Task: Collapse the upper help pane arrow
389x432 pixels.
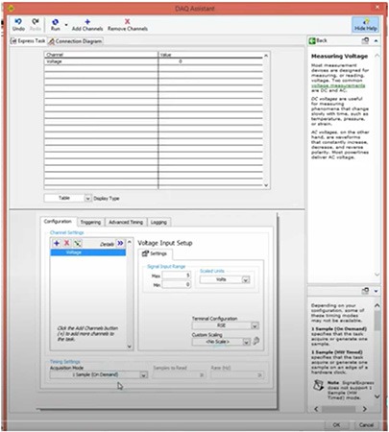Action: coord(376,40)
